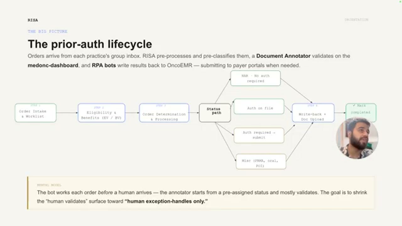Viewport: 402px width, 226px height.
Task: Click the bold RPA bots text
Action: click(104, 66)
